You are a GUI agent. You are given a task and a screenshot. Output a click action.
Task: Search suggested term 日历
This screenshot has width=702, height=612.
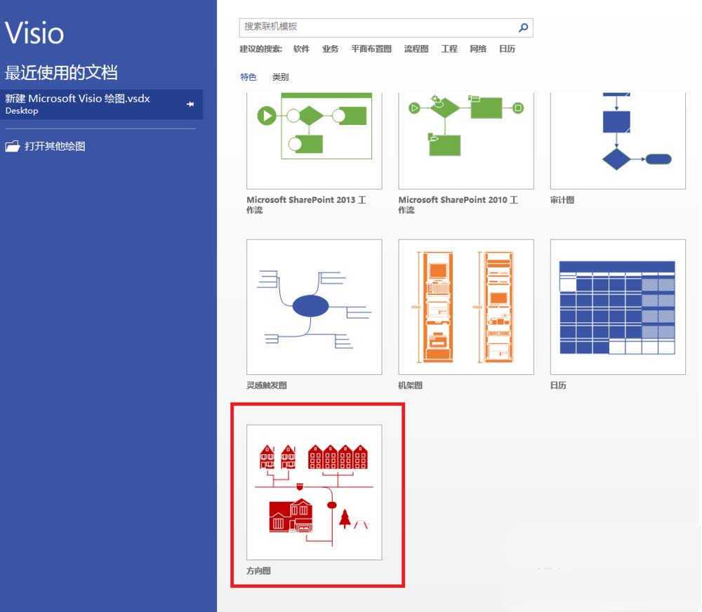click(508, 49)
